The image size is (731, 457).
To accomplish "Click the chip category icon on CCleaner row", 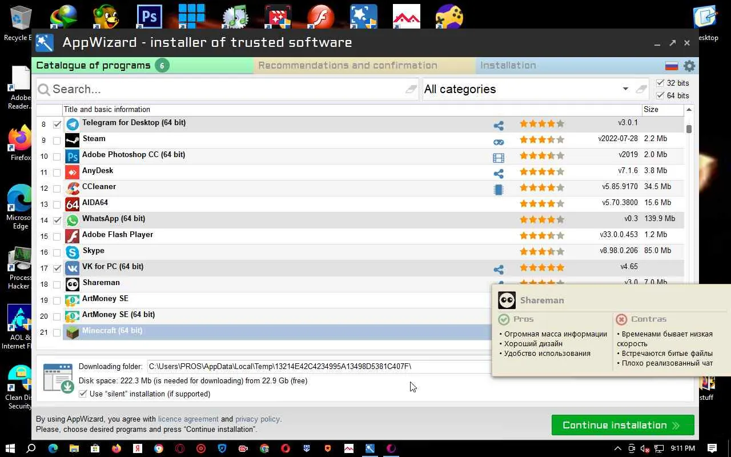I will pos(499,190).
